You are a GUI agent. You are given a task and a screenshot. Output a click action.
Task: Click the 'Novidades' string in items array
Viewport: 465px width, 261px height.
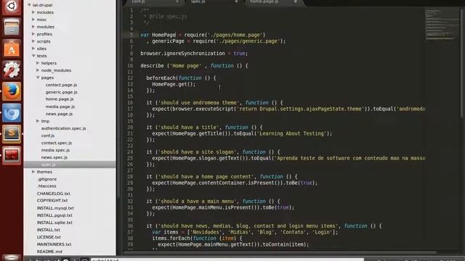pos(206,232)
